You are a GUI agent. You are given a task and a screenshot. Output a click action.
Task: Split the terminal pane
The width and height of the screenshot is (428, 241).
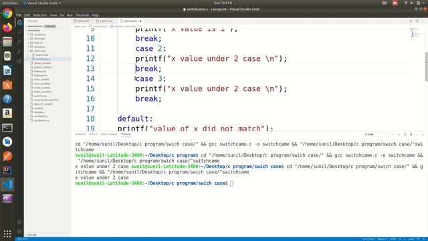(405, 135)
